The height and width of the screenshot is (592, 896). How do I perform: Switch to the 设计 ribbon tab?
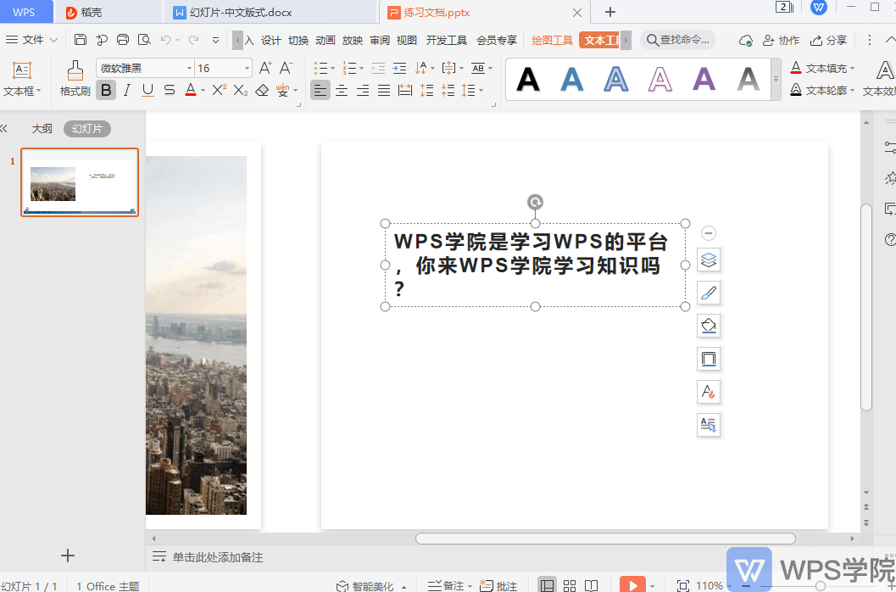pyautogui.click(x=271, y=41)
